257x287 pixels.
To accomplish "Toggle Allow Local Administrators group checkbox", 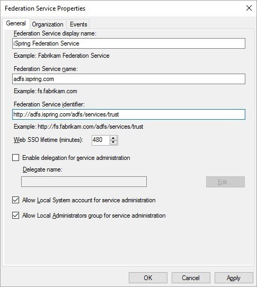I will (15, 216).
